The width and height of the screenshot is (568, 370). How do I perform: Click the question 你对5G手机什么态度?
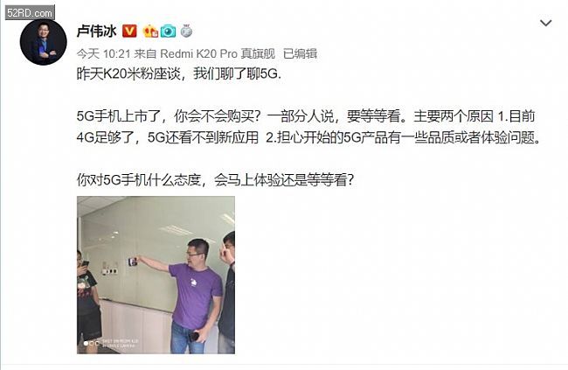click(215, 180)
